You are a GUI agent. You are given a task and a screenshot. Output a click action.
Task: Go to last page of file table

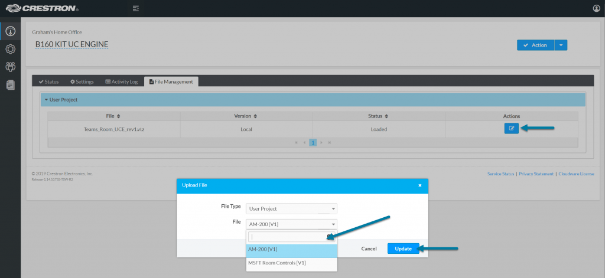pyautogui.click(x=330, y=143)
